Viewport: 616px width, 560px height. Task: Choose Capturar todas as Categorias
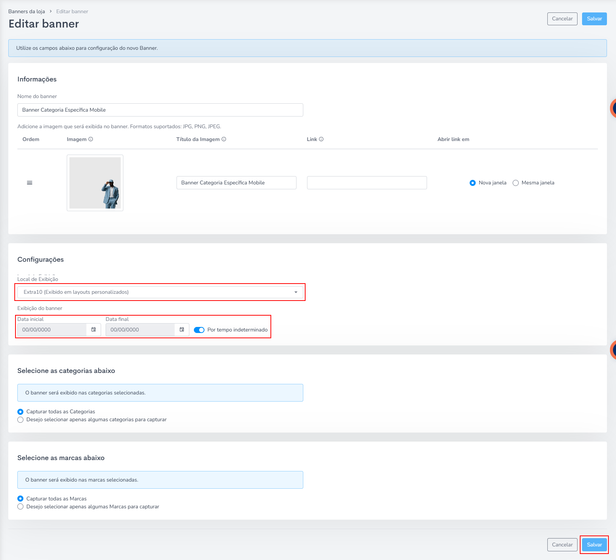coord(20,412)
